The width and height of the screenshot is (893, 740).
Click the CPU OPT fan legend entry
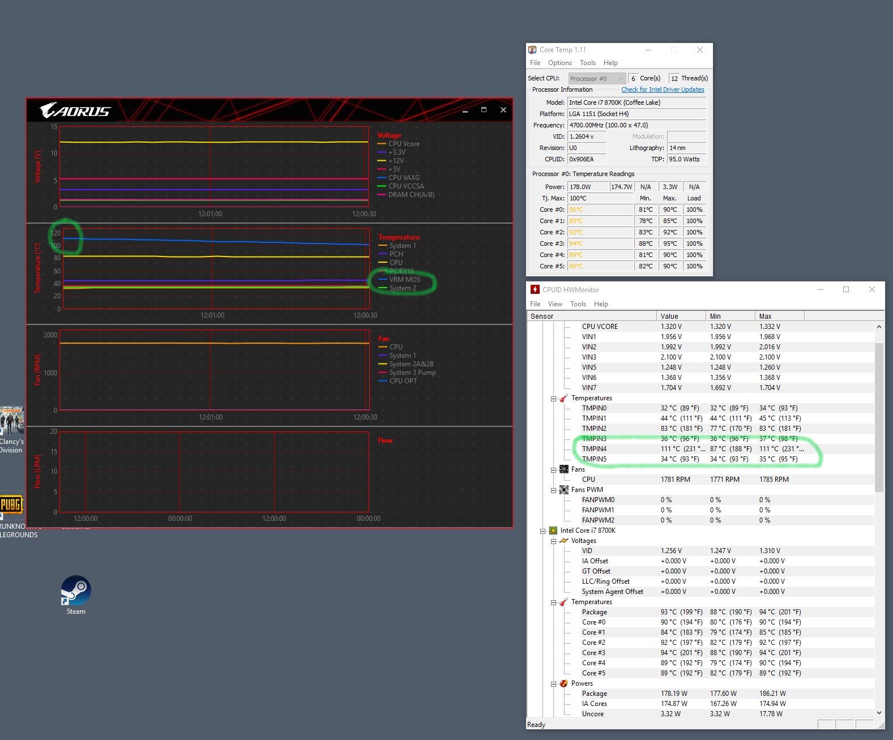click(398, 381)
